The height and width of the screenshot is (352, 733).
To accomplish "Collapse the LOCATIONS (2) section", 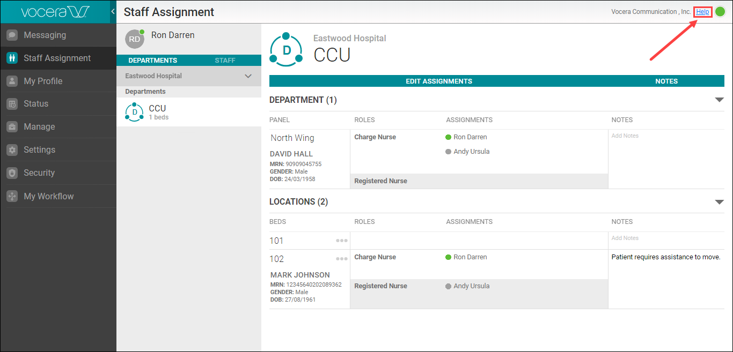I will click(x=719, y=202).
